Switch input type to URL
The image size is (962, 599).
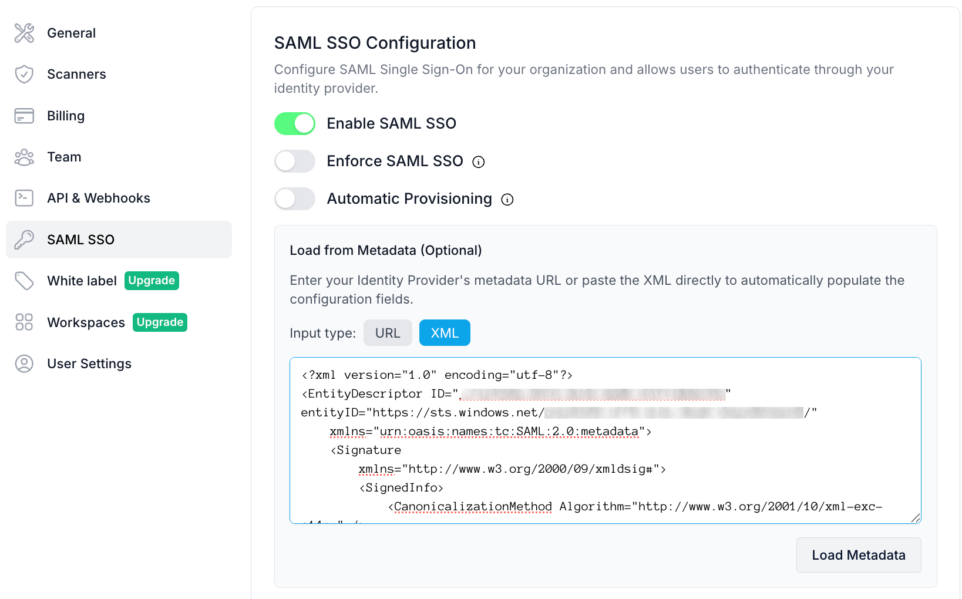[388, 333]
